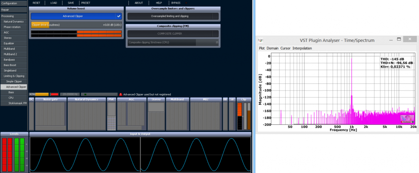Click the red indicator next to 4096 bar
419x173 pixels.
(x=54, y=94)
